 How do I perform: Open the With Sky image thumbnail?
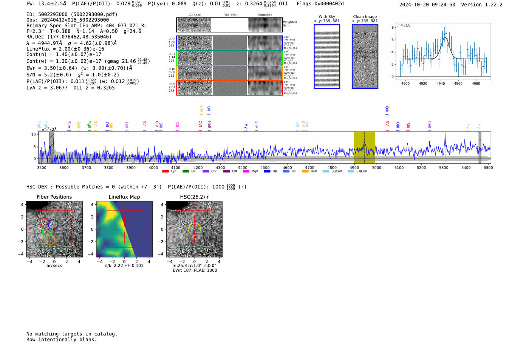point(327,56)
